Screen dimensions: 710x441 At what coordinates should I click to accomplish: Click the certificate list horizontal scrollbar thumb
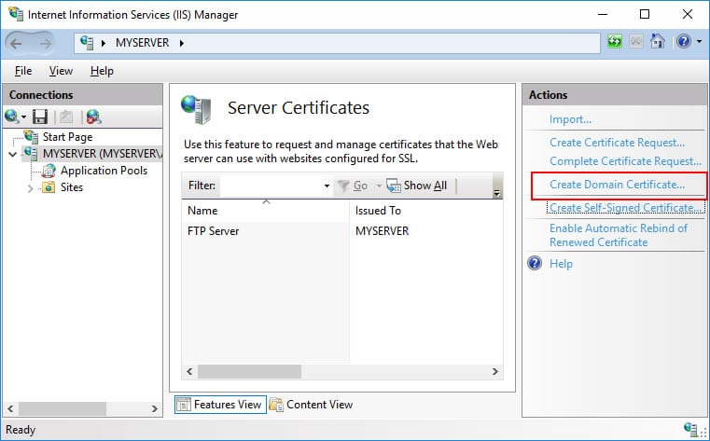[249, 371]
